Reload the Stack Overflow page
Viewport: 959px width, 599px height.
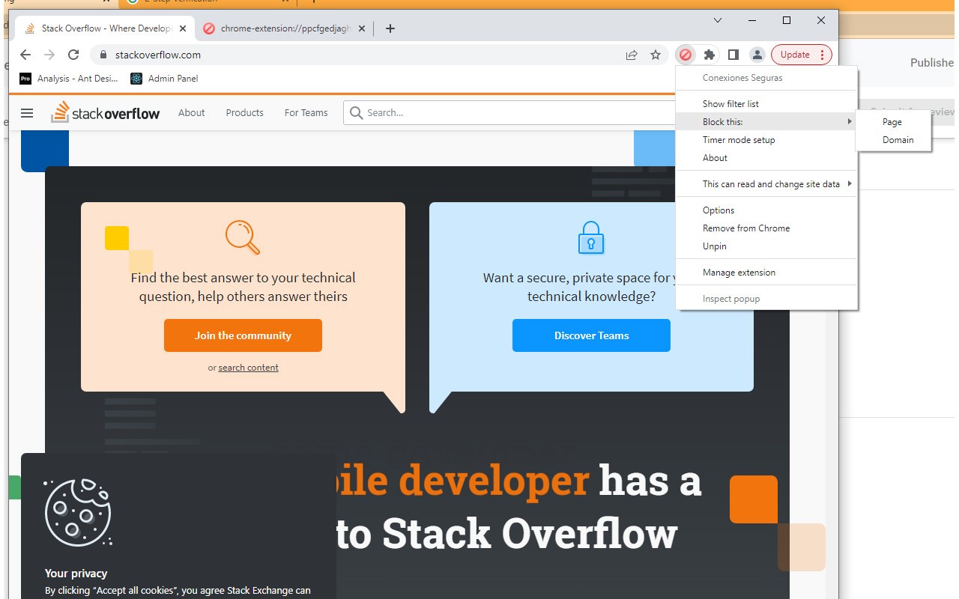coord(73,55)
